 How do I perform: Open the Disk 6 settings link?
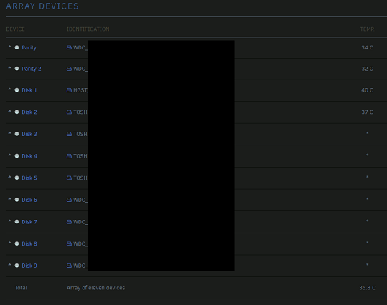(29, 200)
